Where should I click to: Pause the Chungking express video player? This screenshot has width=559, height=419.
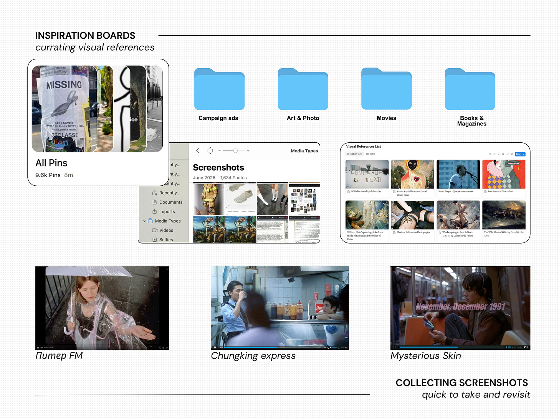(x=215, y=348)
